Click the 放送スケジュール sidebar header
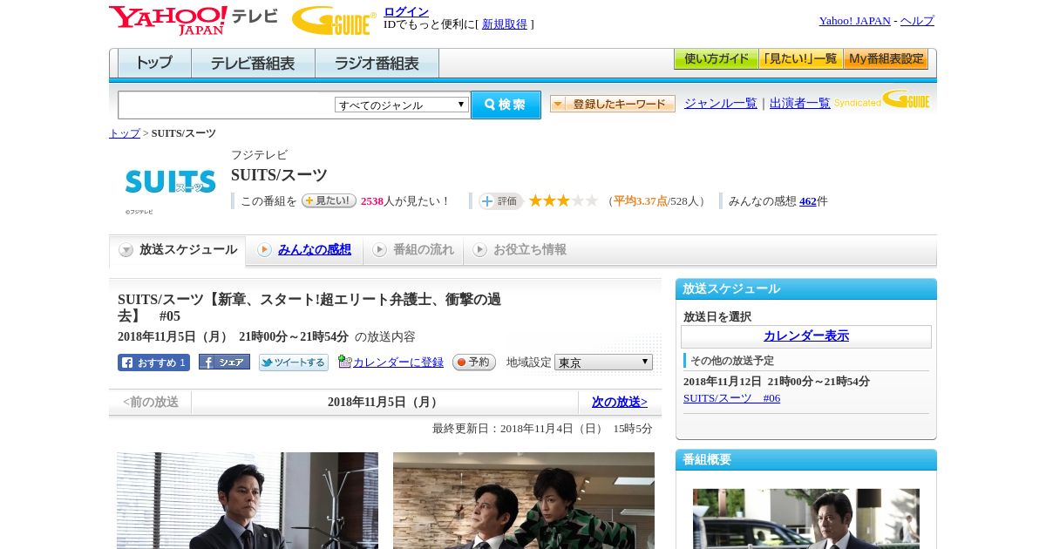The height and width of the screenshot is (549, 1046). (x=806, y=289)
